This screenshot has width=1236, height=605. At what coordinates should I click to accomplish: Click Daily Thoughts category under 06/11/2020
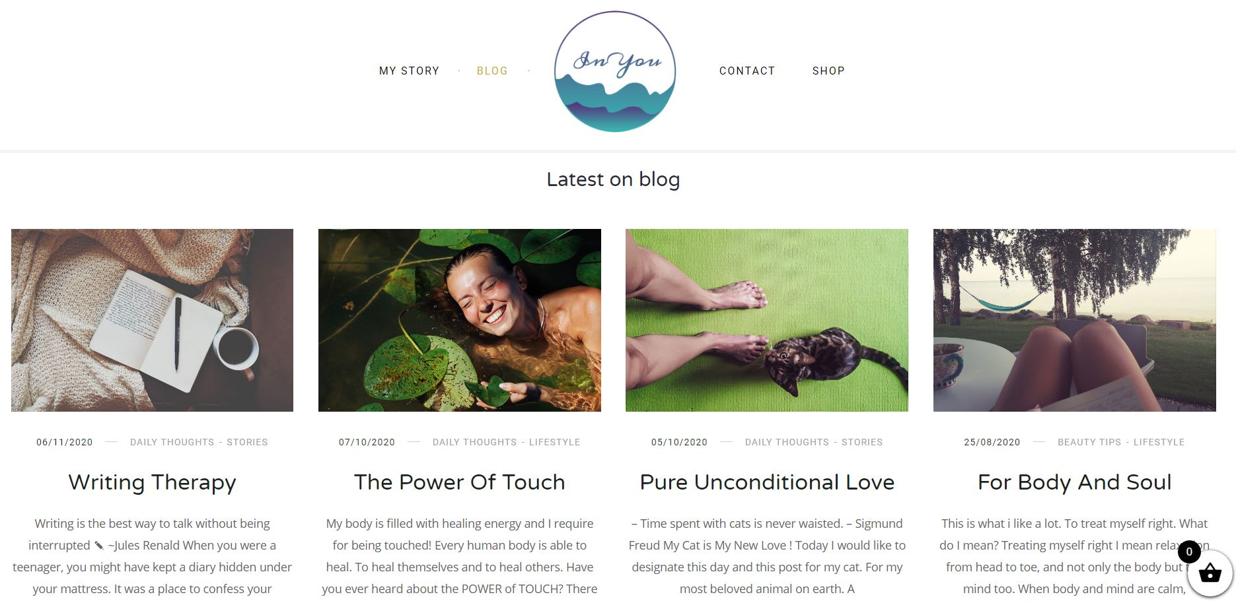click(x=172, y=442)
